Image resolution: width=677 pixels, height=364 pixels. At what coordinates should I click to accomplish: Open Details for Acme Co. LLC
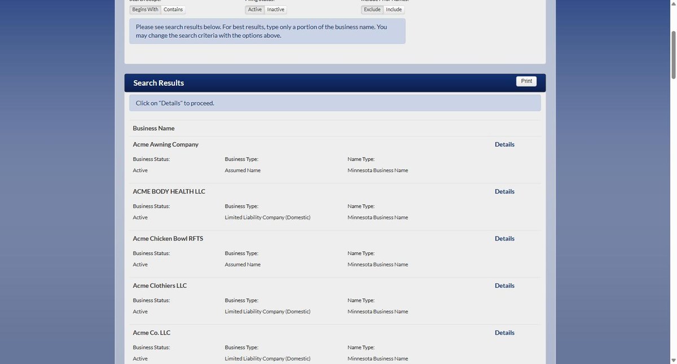click(x=504, y=333)
